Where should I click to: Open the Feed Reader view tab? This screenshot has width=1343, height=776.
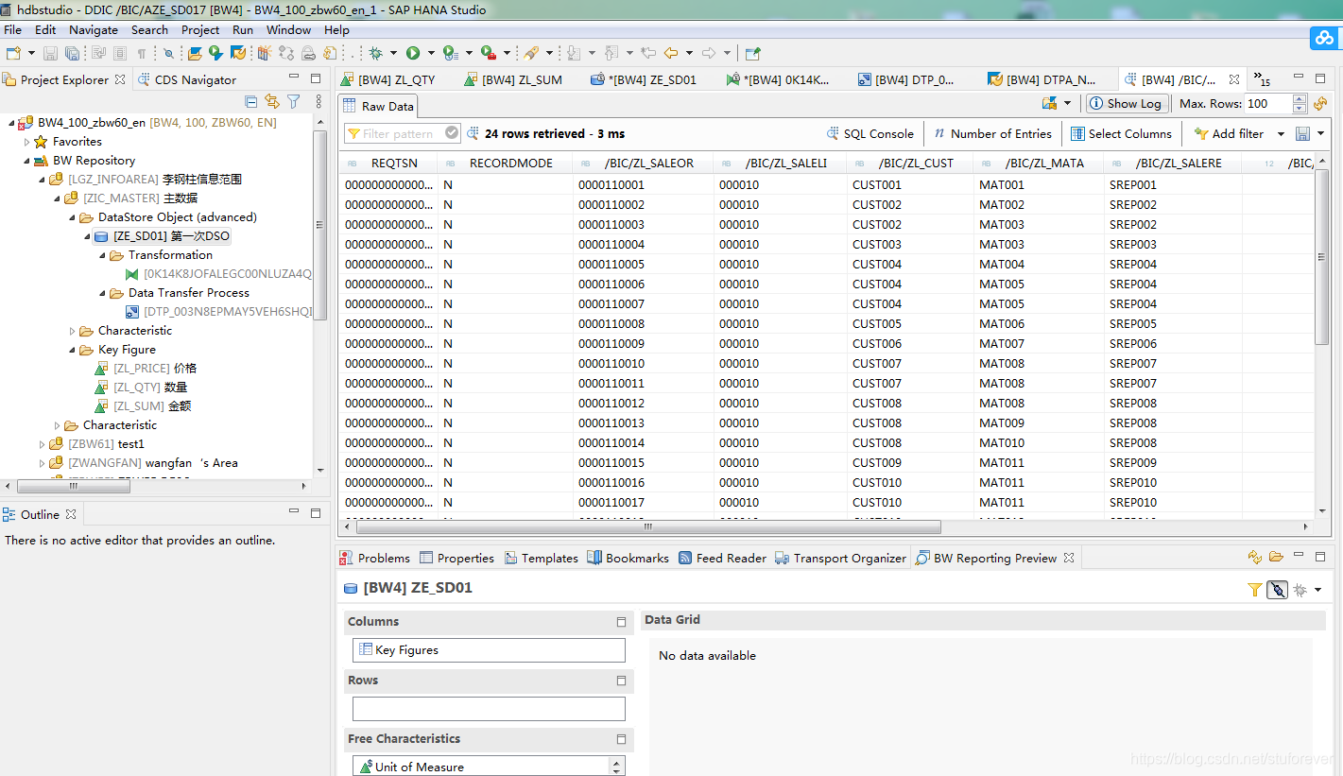722,559
